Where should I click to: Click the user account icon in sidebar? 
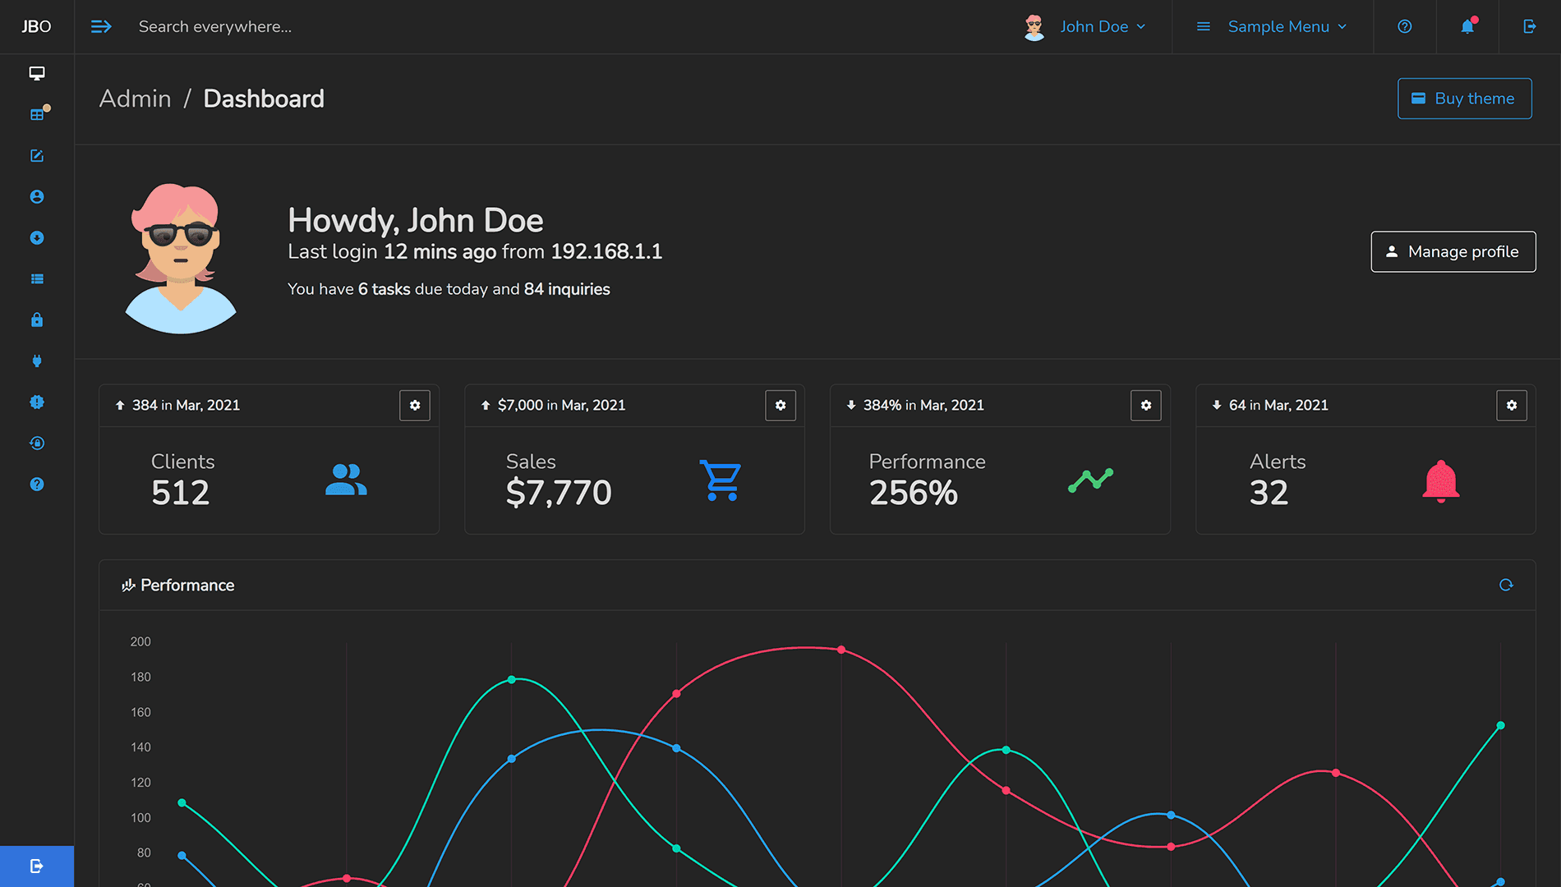[x=37, y=196]
